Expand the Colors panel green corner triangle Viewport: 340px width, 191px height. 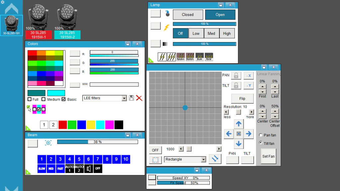point(28,128)
